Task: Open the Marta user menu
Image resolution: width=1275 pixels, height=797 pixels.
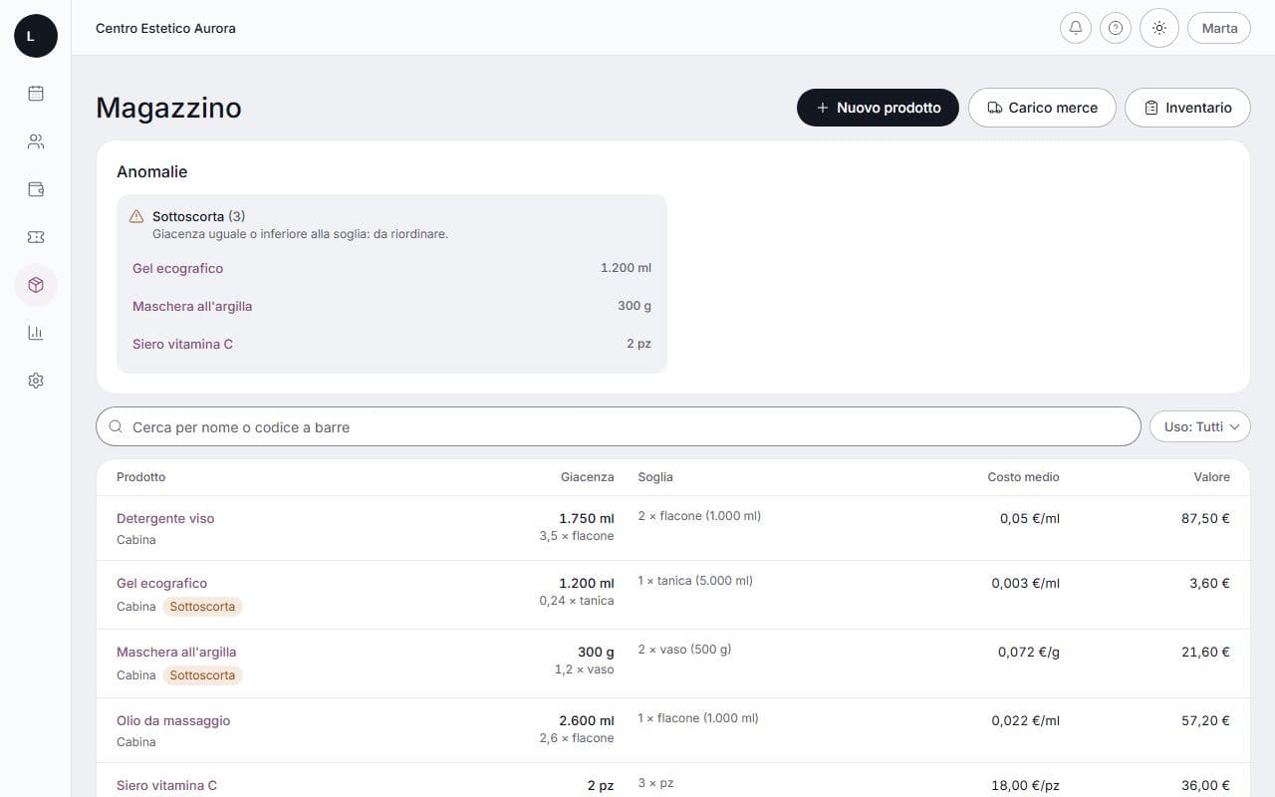Action: [1219, 28]
